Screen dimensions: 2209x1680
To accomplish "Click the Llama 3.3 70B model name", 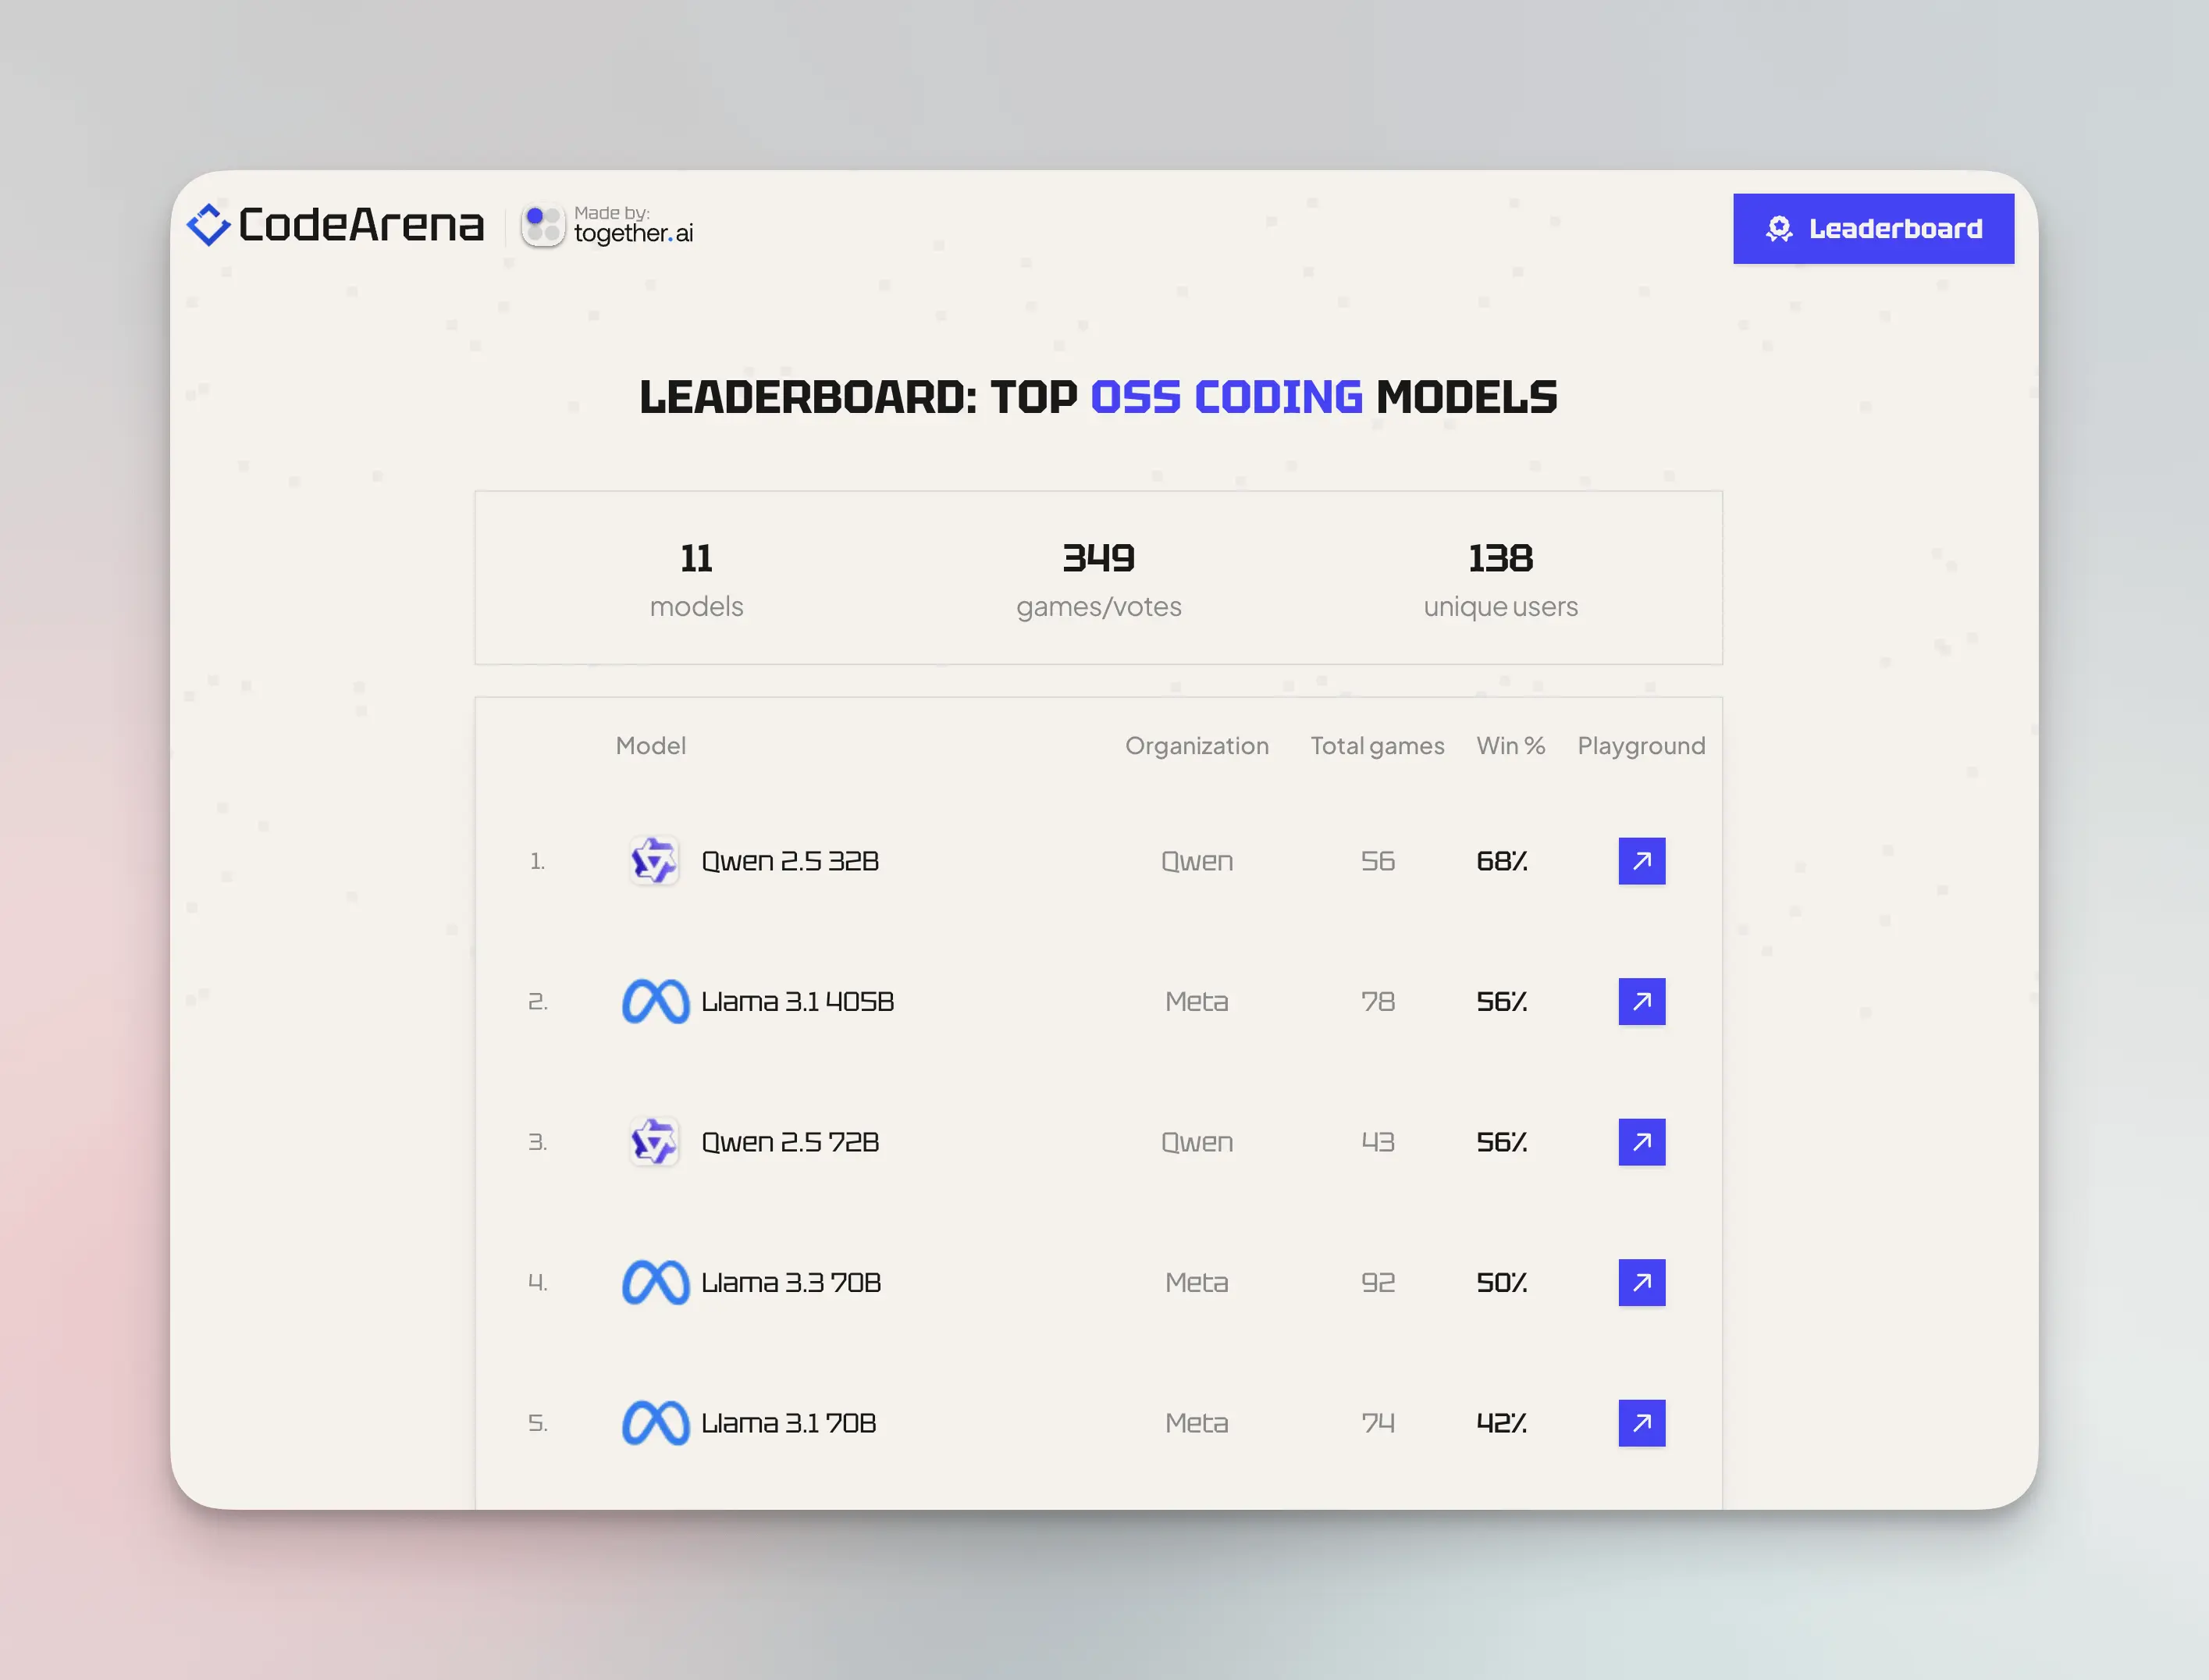I will click(791, 1282).
